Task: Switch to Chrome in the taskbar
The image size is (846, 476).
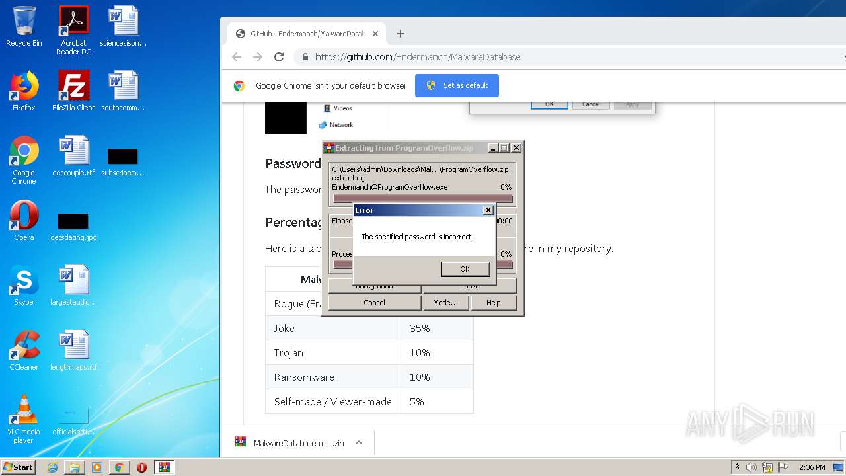Action: 120,467
